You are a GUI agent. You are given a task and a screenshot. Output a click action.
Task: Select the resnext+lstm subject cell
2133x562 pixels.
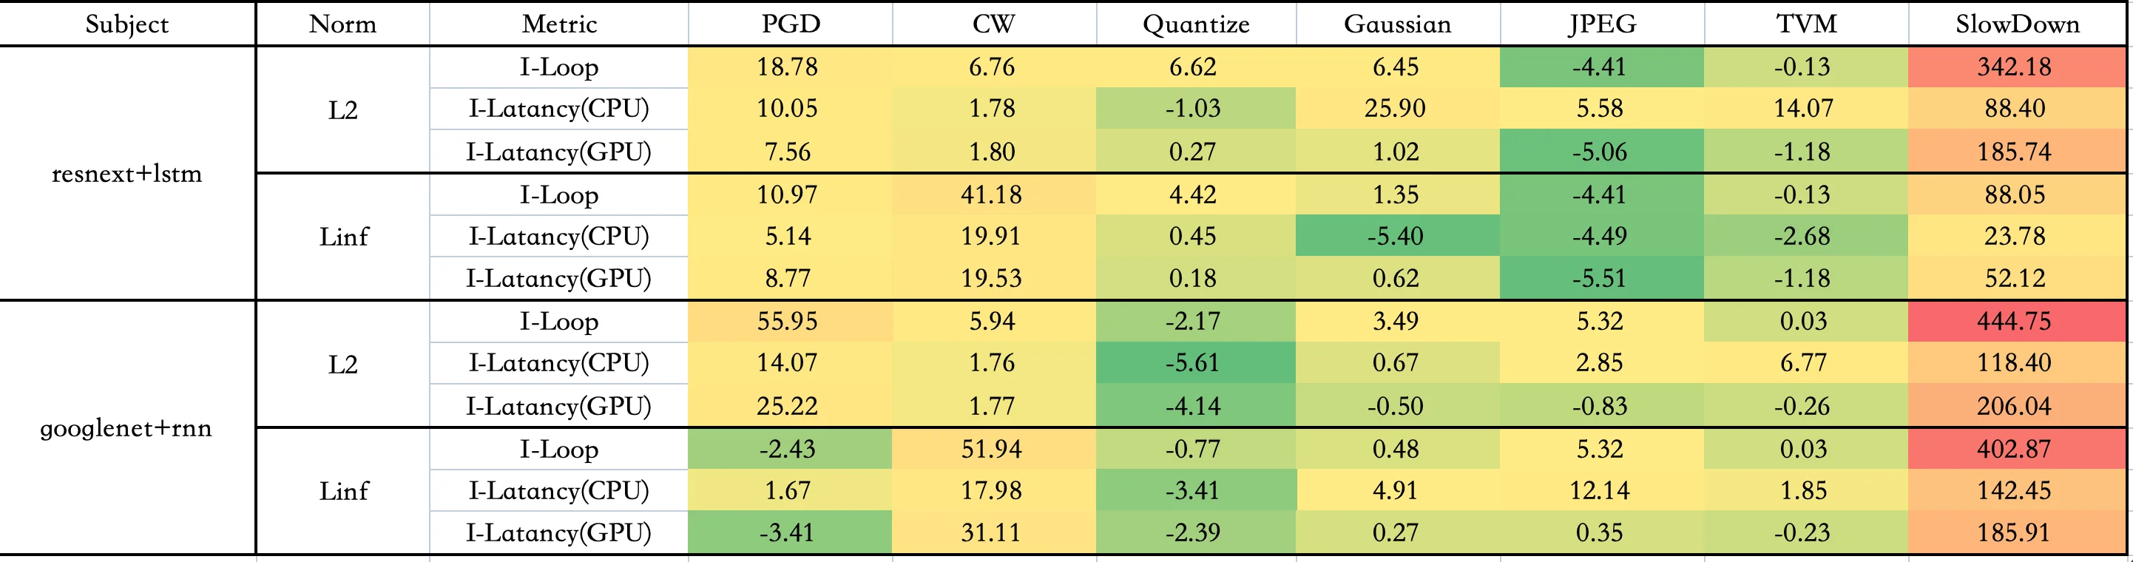pyautogui.click(x=126, y=174)
